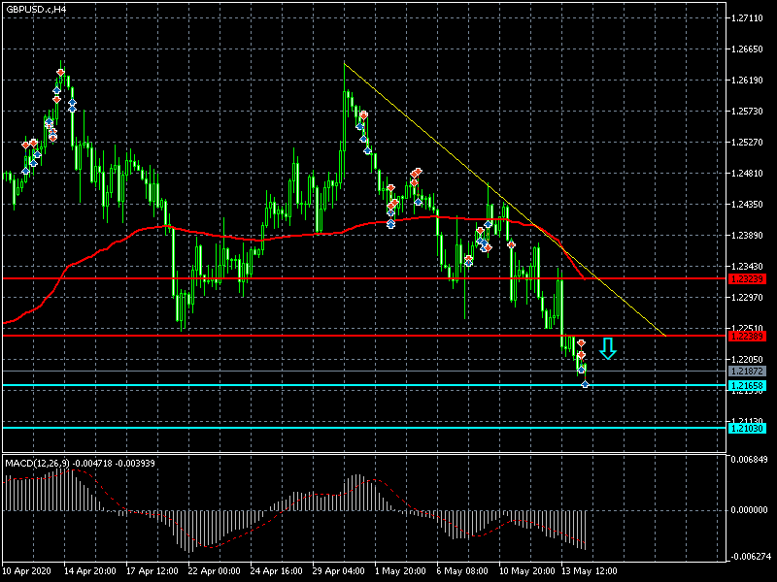
Task: Click the red 1.23239 price label
Action: [x=746, y=278]
